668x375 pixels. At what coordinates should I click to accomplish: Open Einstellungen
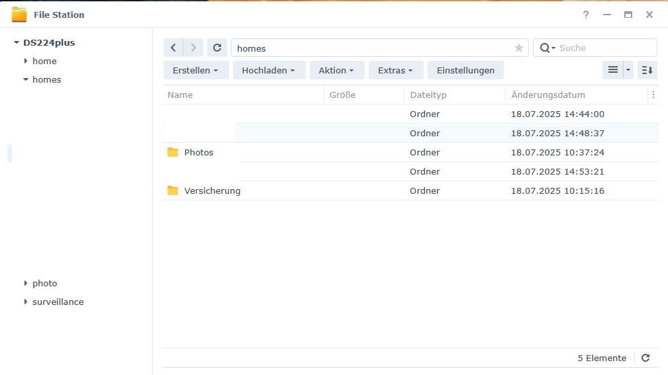click(465, 70)
